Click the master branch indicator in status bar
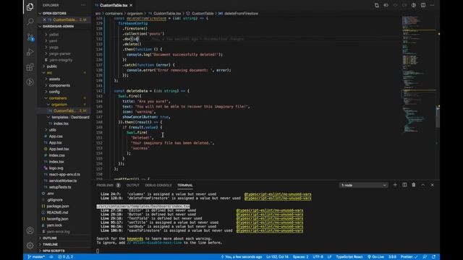The width and height of the screenshot is (463, 260). click(x=36, y=257)
